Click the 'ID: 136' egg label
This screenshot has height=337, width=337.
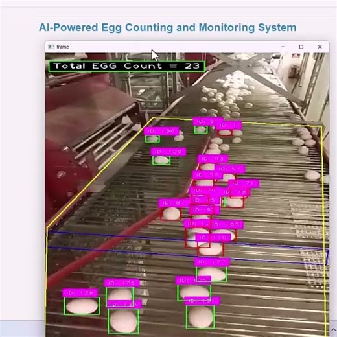pyautogui.click(x=161, y=131)
